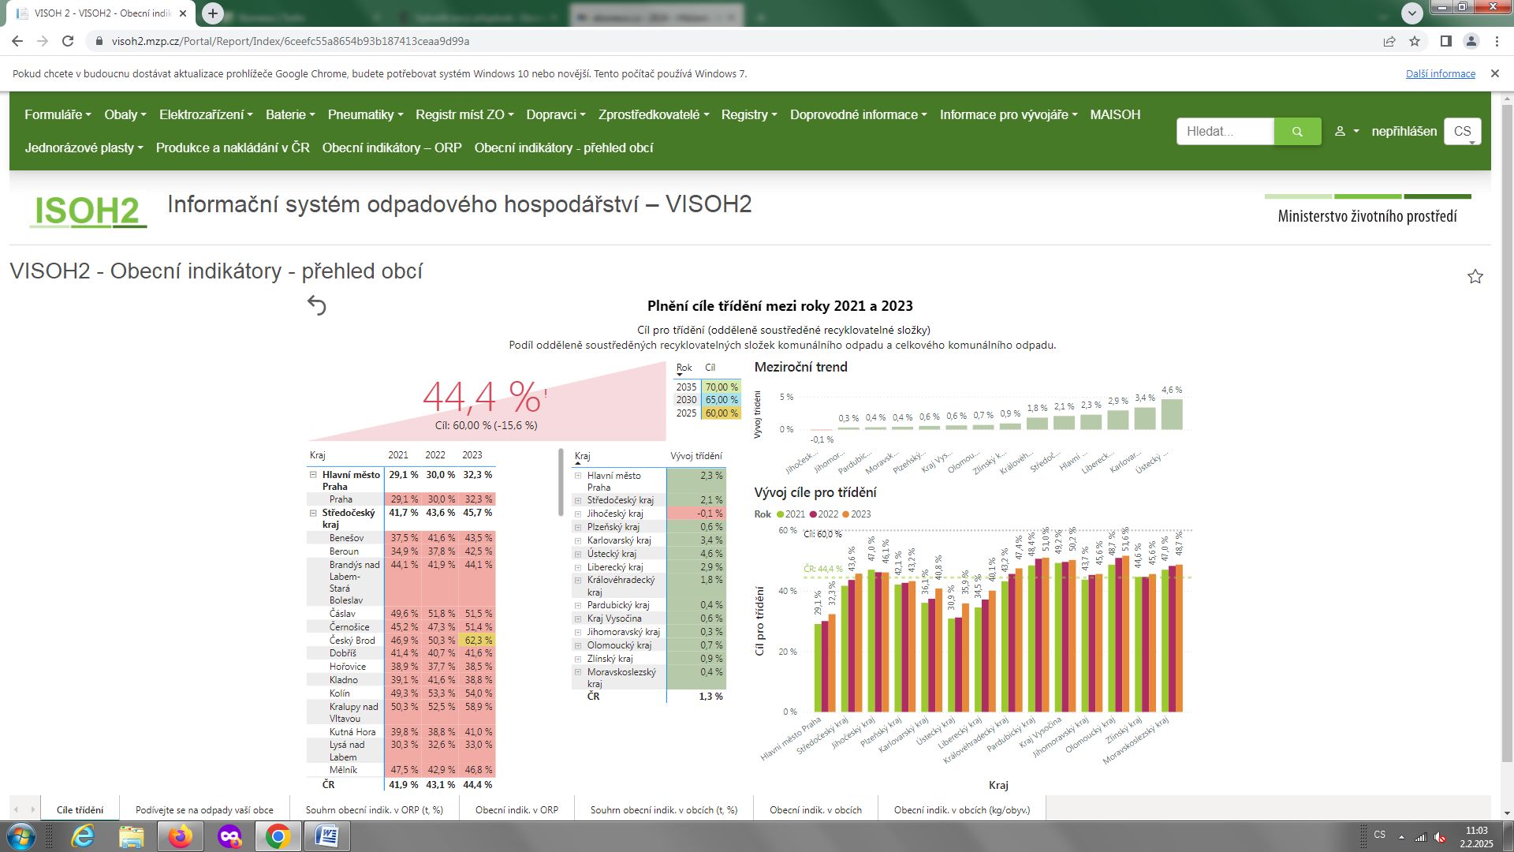Viewport: 1514px width, 852px height.
Task: Open Podívejte se na odpady vaší obce tab
Action: pyautogui.click(x=204, y=810)
